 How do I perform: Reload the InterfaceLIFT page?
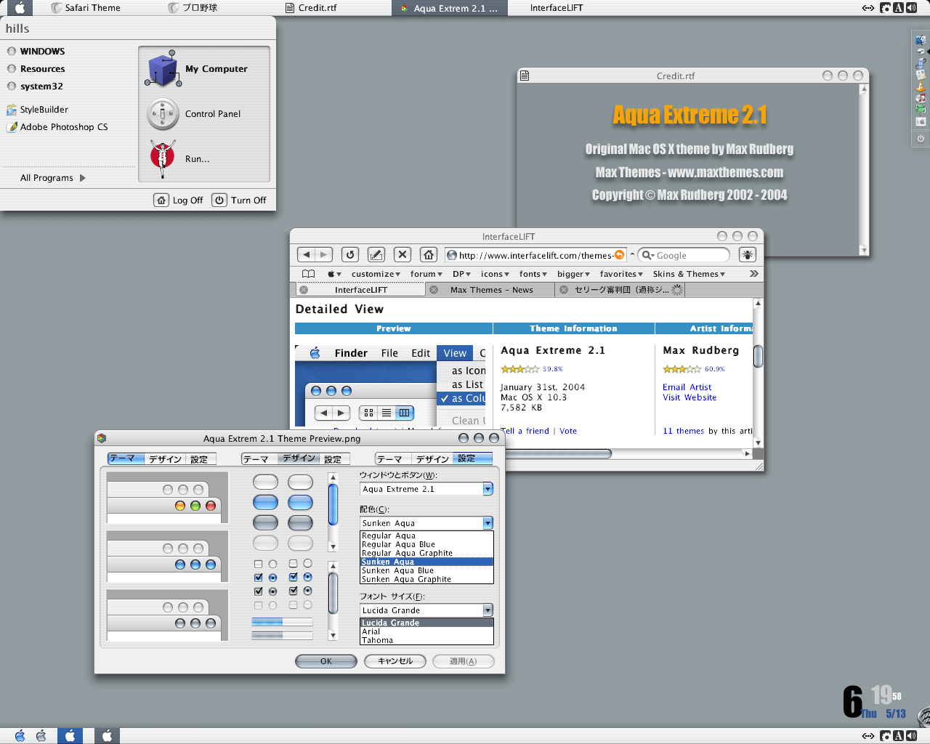coord(350,255)
